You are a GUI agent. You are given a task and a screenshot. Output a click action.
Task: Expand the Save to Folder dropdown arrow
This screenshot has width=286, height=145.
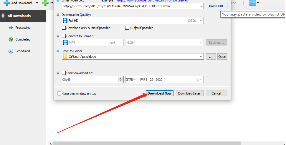[x=201, y=57]
